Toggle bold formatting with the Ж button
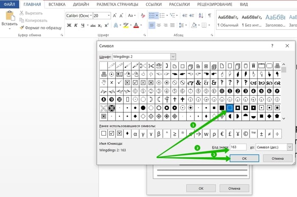 (x=69, y=25)
